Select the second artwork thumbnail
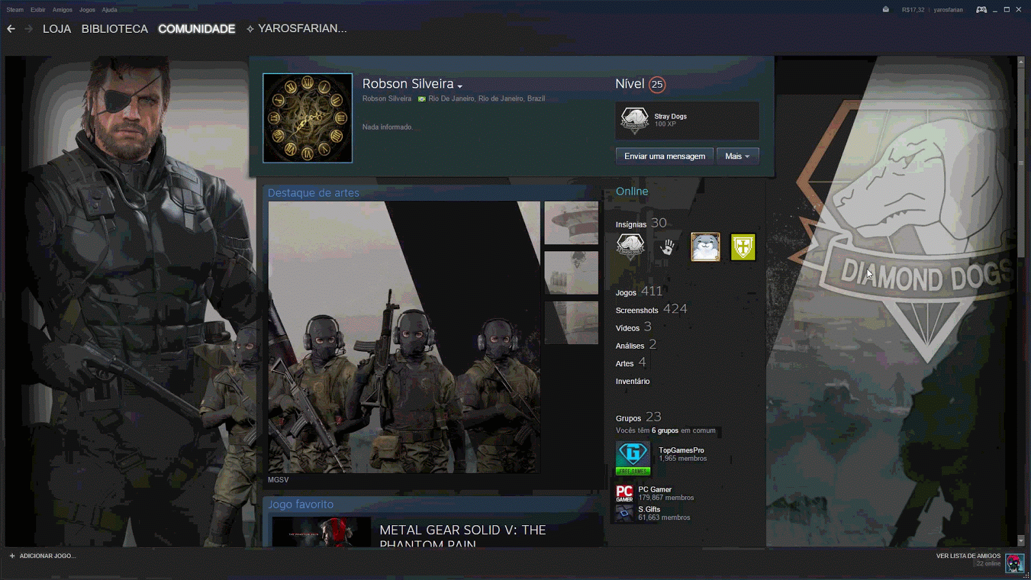The height and width of the screenshot is (580, 1031). [572, 273]
